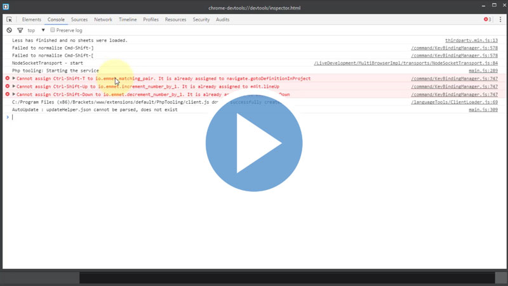The width and height of the screenshot is (508, 286).
Task: Click the red error count indicator
Action: pos(487,20)
